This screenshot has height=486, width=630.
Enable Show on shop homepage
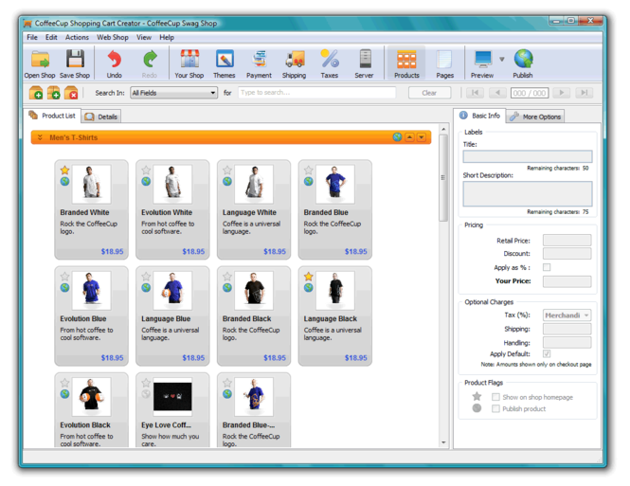point(495,397)
